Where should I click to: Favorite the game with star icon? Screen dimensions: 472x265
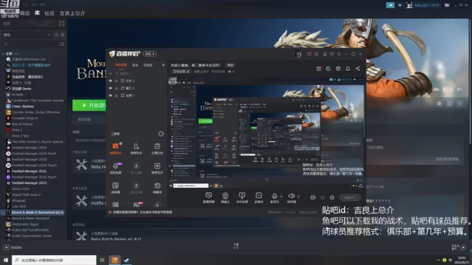(460, 104)
